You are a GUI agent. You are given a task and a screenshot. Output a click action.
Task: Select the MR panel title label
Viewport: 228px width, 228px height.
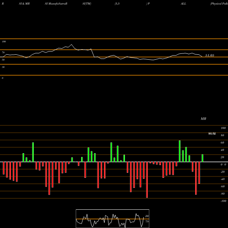click(203, 119)
